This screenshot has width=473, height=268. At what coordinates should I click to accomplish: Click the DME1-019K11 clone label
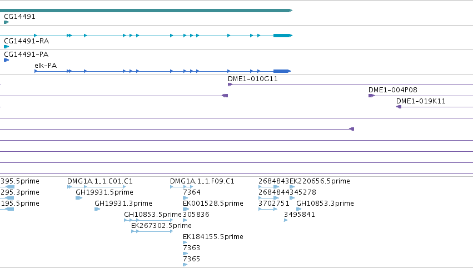tap(421, 101)
